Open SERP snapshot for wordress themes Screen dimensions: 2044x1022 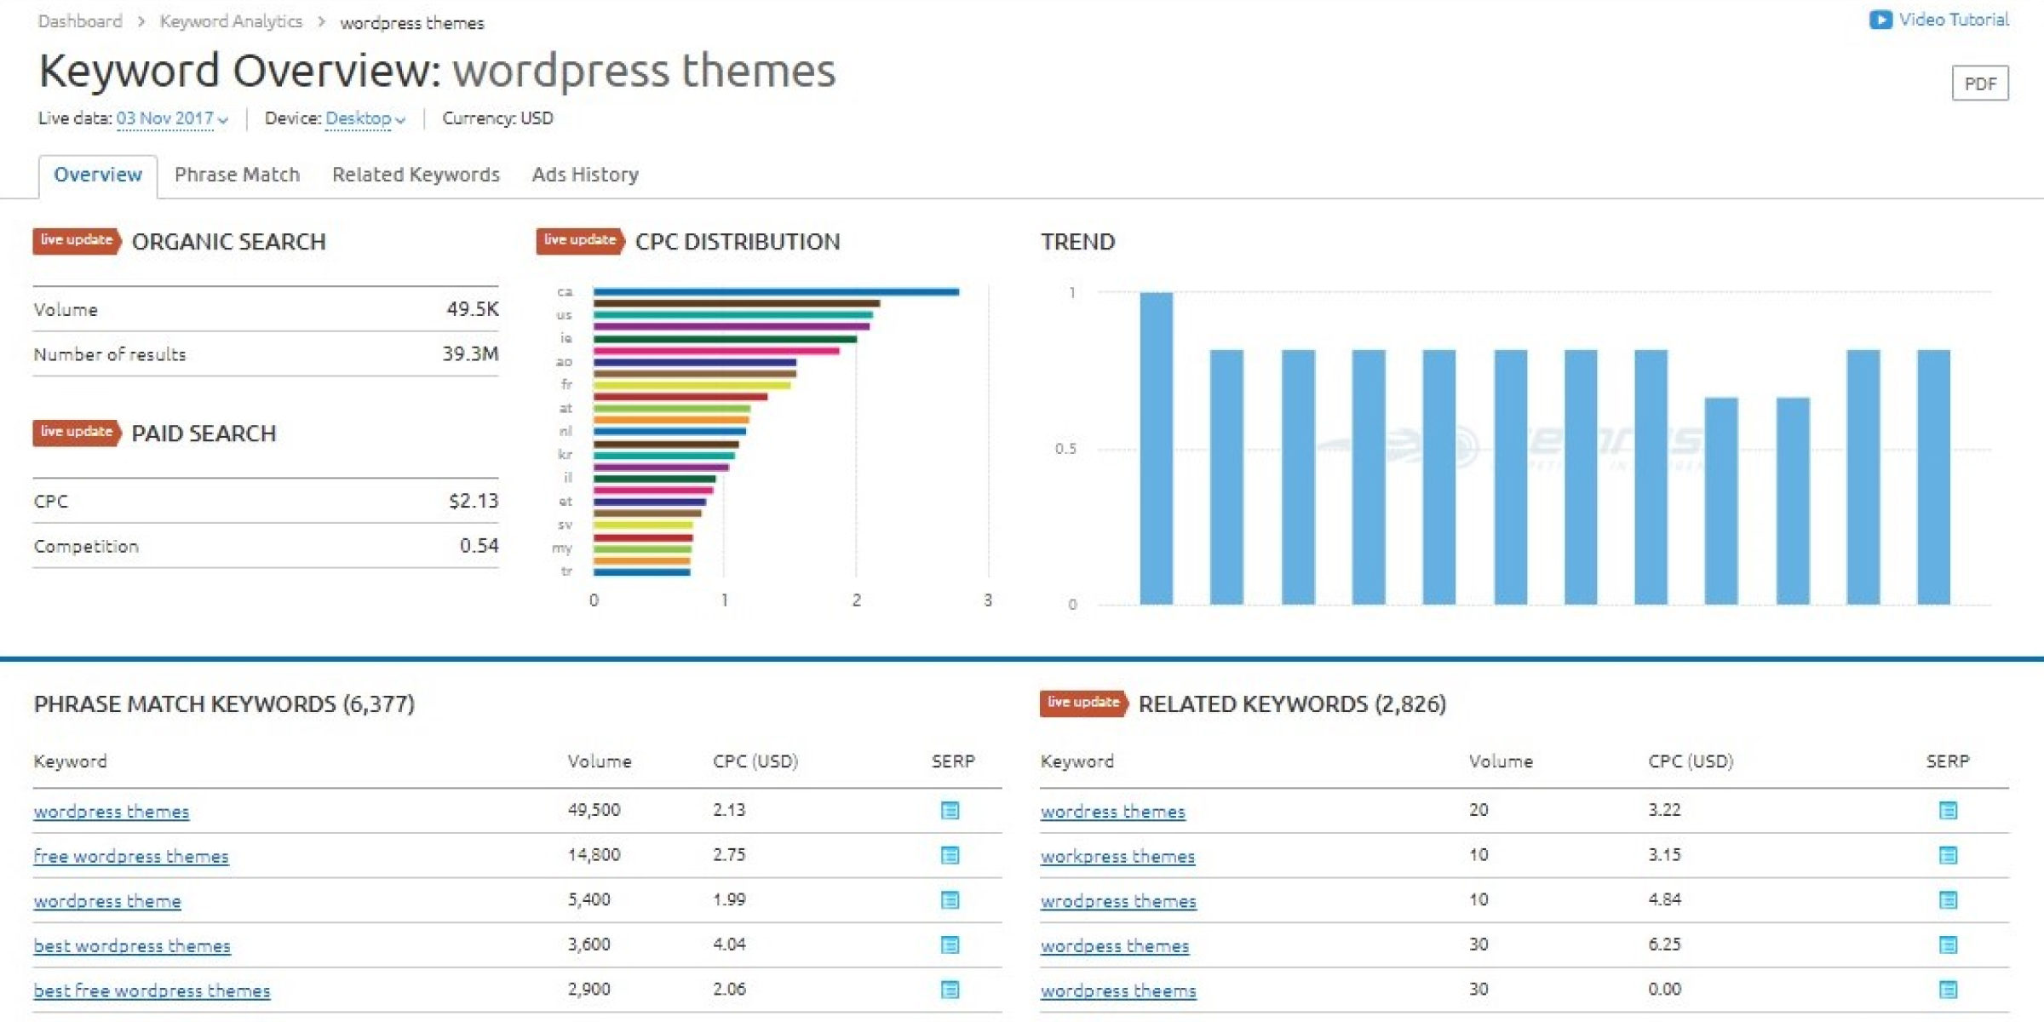click(x=1948, y=810)
